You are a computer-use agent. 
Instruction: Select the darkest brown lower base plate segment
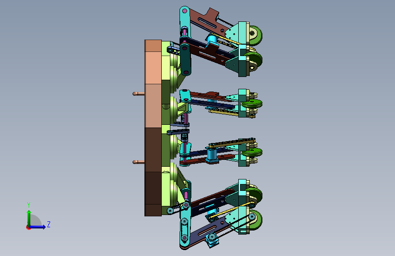pyautogui.click(x=153, y=188)
